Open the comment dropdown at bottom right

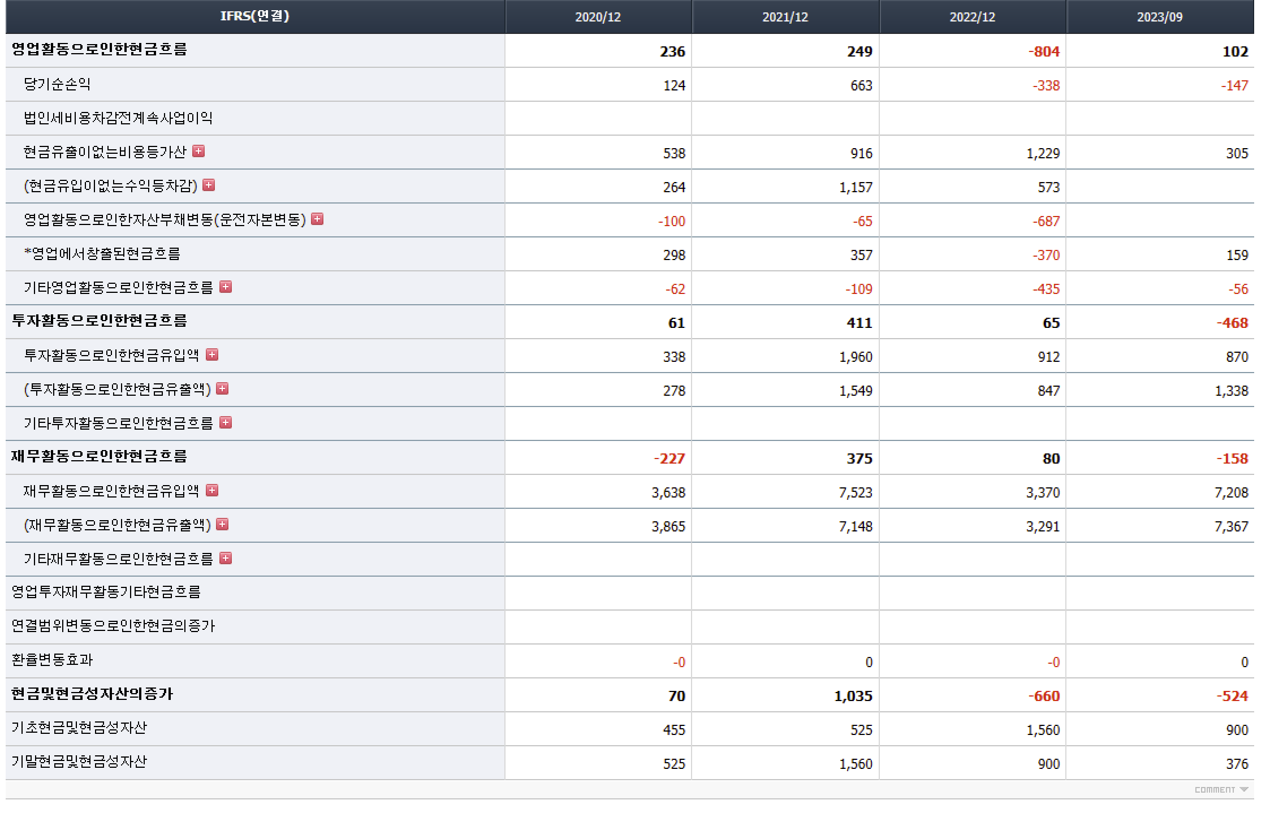tap(1220, 790)
